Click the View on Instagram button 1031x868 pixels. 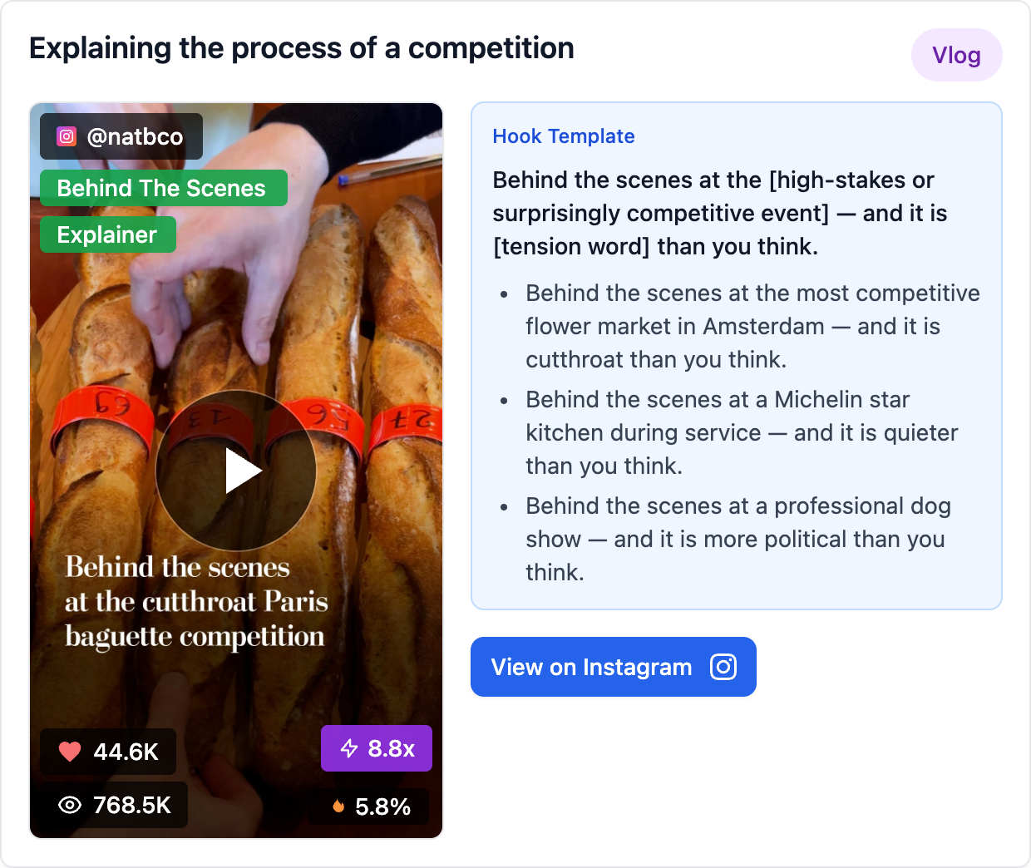point(614,667)
